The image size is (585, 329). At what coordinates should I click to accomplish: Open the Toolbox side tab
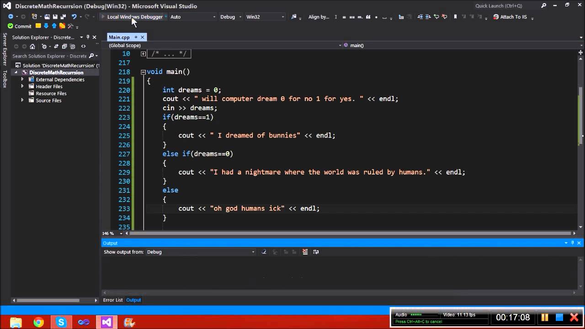pyautogui.click(x=5, y=79)
